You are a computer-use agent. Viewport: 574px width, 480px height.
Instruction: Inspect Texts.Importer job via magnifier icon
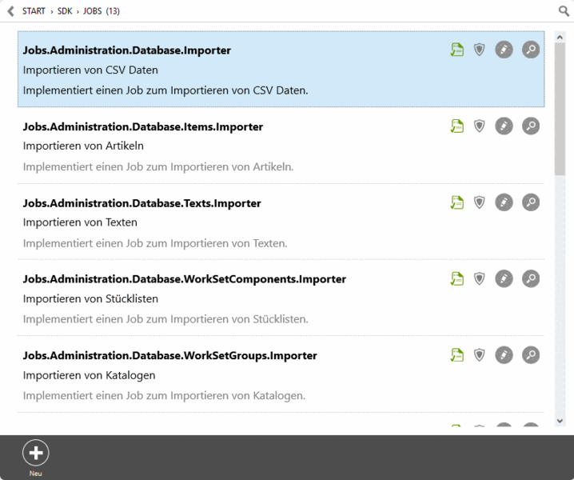531,202
